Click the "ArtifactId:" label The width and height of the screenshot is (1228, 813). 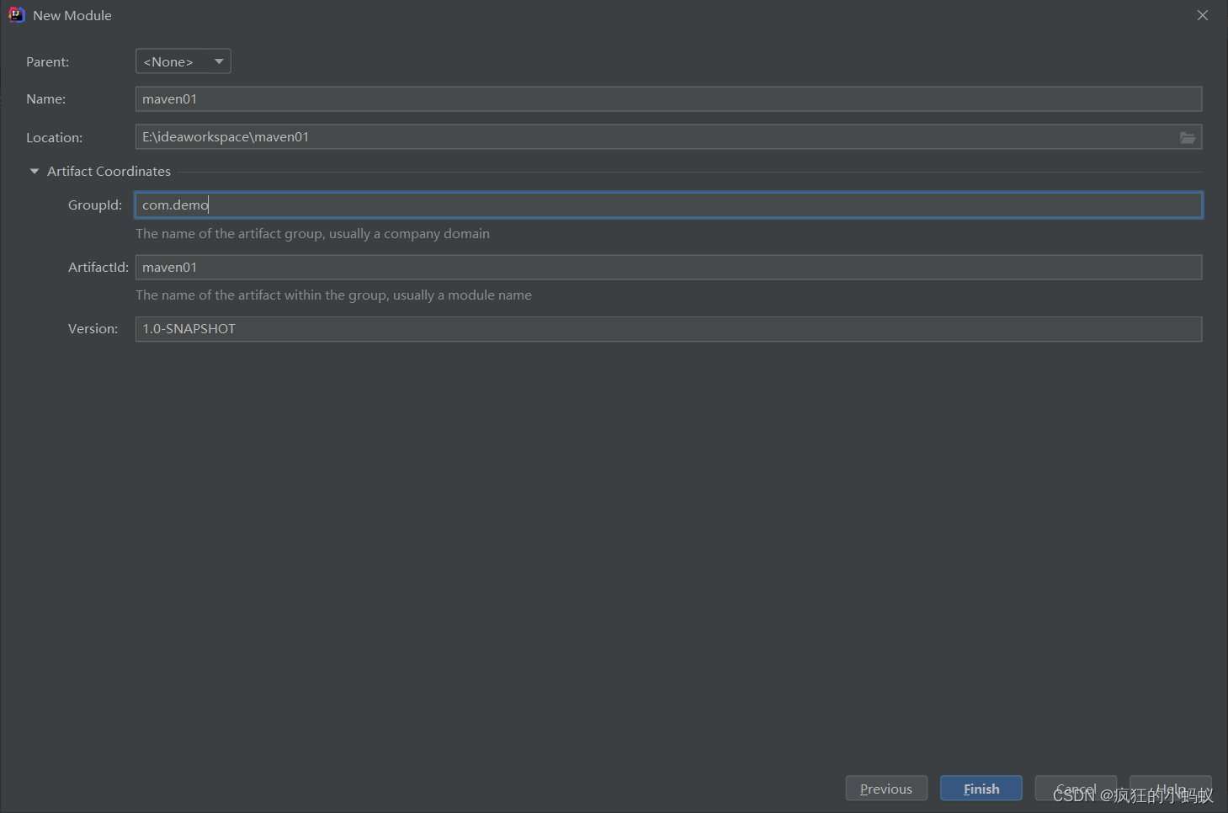[98, 268]
